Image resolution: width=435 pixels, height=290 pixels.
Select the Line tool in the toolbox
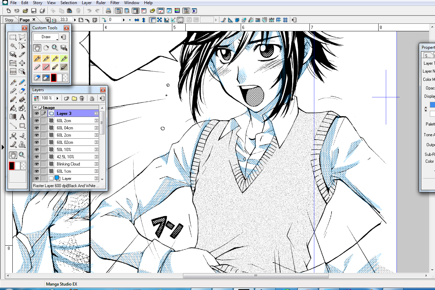[x=13, y=126]
